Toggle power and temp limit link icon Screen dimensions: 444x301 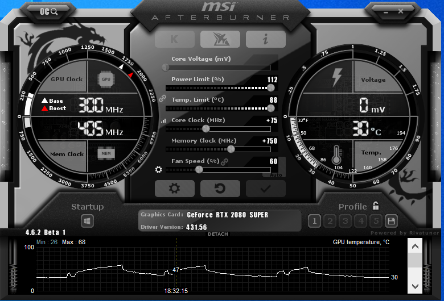pyautogui.click(x=162, y=98)
